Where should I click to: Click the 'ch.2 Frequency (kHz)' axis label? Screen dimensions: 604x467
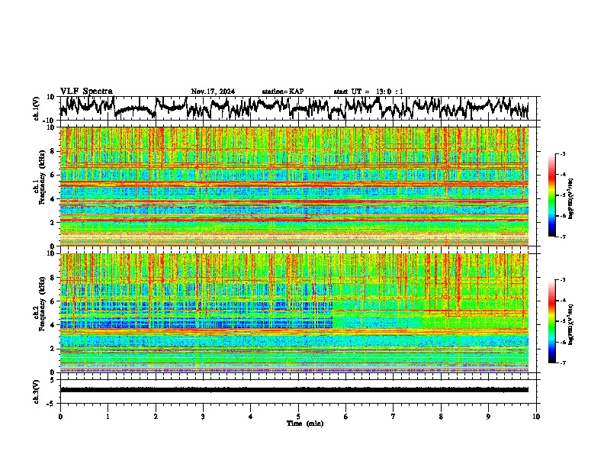click(39, 304)
